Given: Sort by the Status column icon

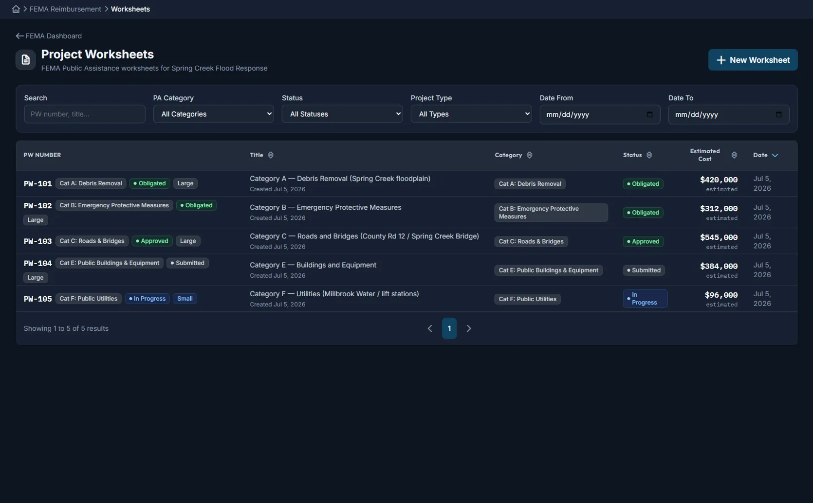Looking at the screenshot, I should 649,155.
